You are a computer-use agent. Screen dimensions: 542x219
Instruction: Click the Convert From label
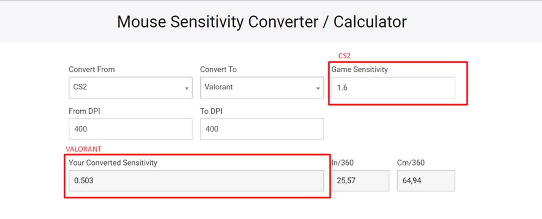coord(91,69)
